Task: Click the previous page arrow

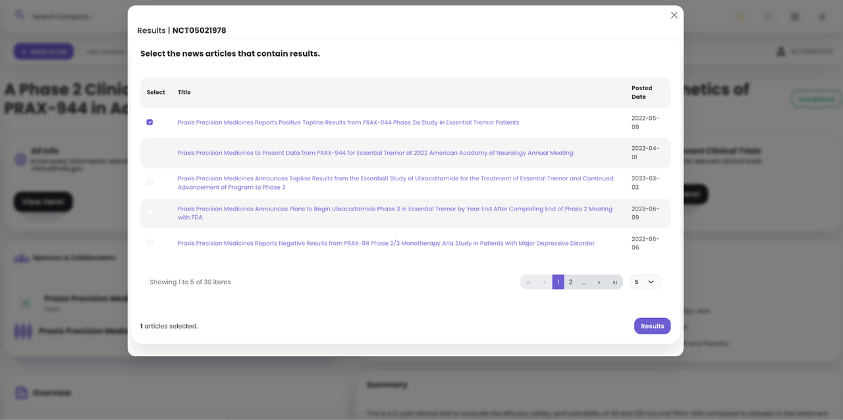Action: (545, 282)
